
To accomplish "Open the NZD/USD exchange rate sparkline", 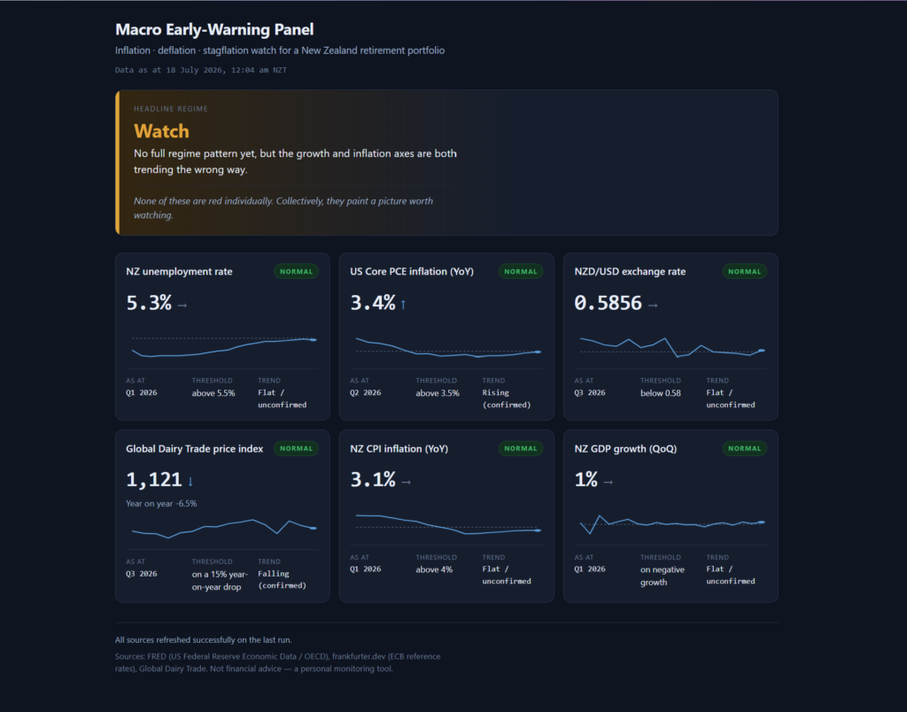I will coord(671,347).
